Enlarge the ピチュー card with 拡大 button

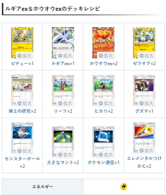click(24, 55)
